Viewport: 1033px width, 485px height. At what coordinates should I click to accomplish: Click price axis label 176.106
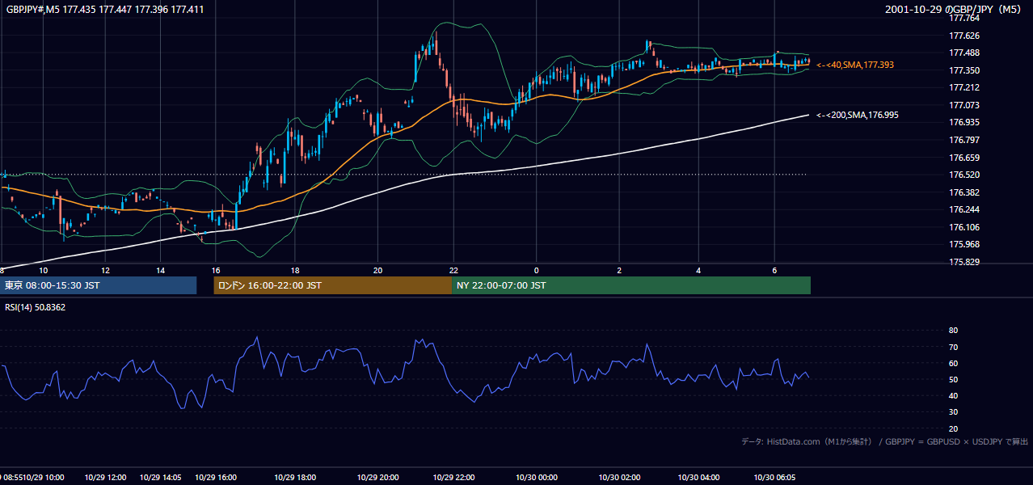click(x=963, y=227)
